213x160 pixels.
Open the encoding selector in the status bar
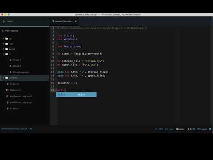[x=161, y=129]
